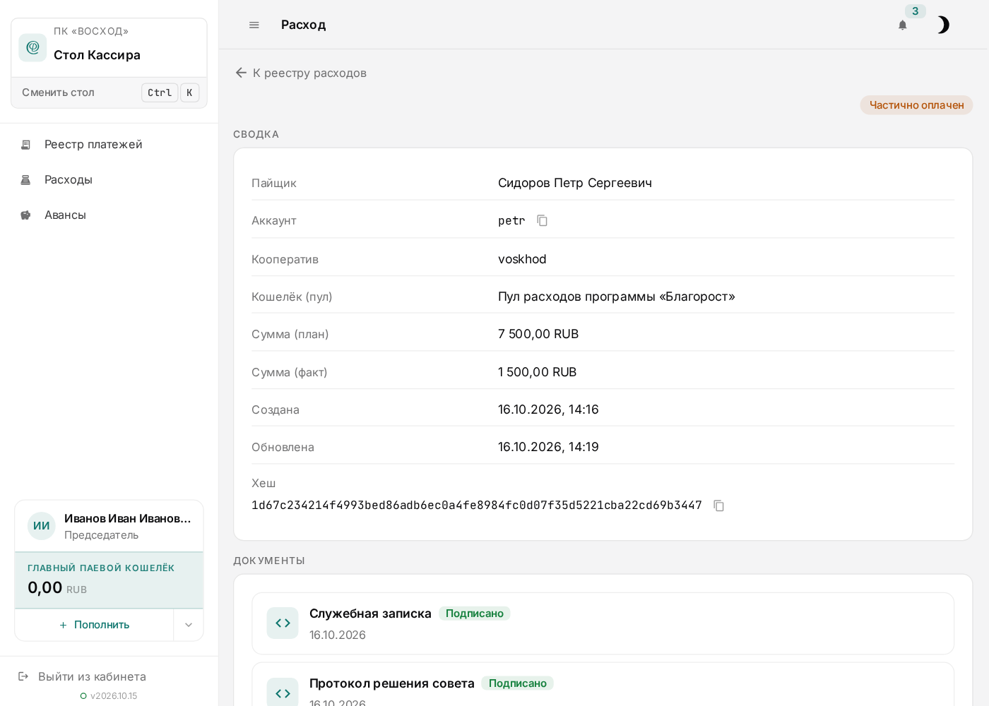
Task: Click the Частично оплачен status badge
Action: pyautogui.click(x=916, y=105)
